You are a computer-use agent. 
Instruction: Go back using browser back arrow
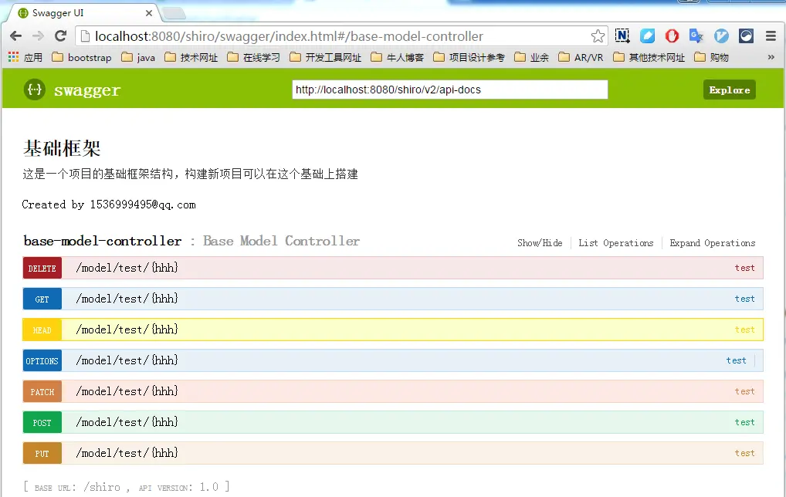(x=16, y=36)
